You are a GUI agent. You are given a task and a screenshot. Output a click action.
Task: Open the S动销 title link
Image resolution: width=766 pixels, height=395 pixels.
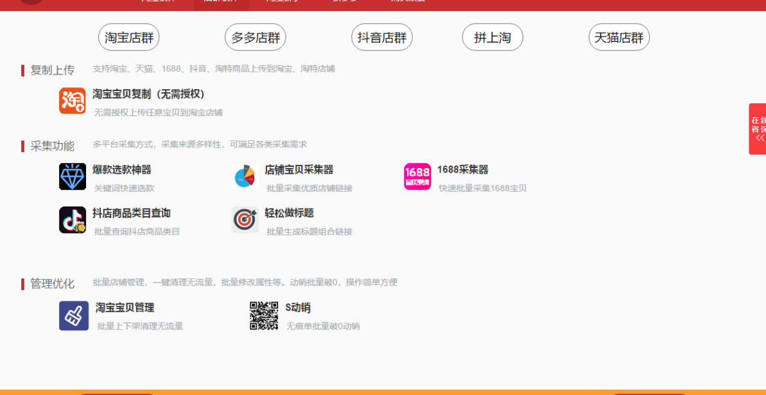(x=298, y=308)
